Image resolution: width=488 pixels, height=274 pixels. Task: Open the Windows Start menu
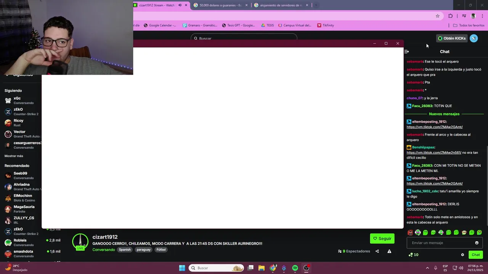182,268
